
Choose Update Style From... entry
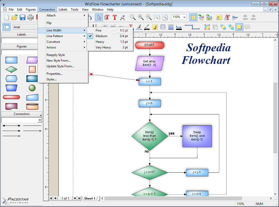click(x=63, y=66)
